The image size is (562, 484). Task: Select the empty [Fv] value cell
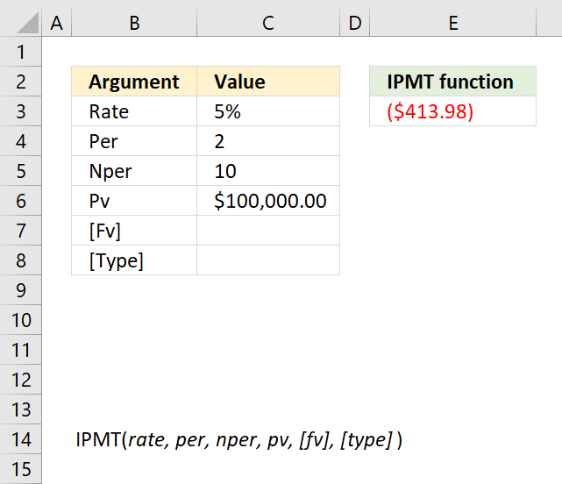[268, 231]
